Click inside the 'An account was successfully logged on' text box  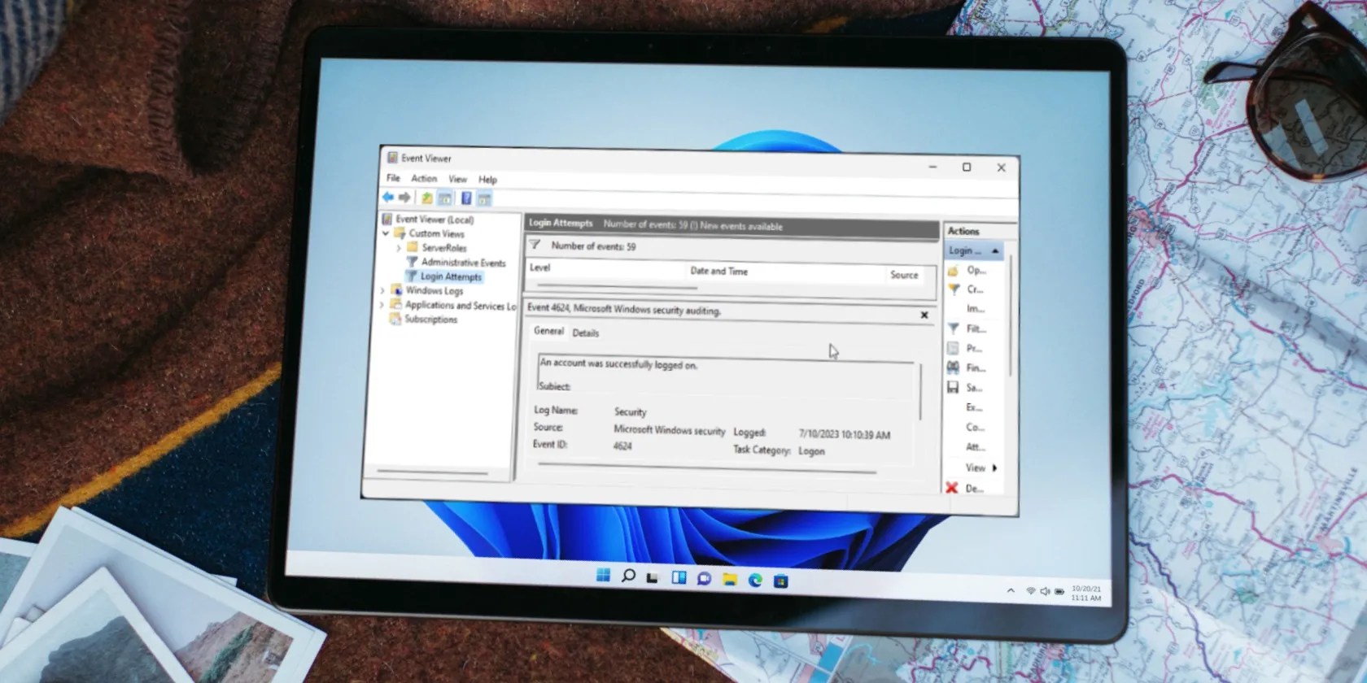724,375
